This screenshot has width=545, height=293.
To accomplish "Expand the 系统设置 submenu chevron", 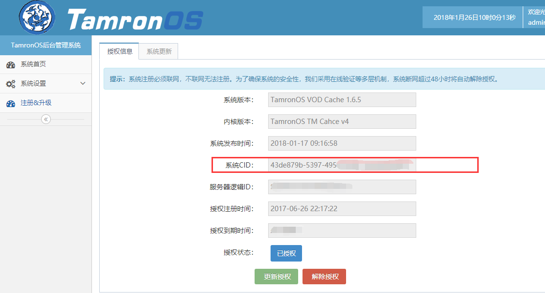I will [83, 83].
